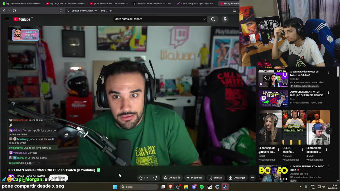This screenshot has height=191, width=340.
Task: Open menu for '¿Cuánto puedes crecer en Twitch' video
Action: [328, 72]
